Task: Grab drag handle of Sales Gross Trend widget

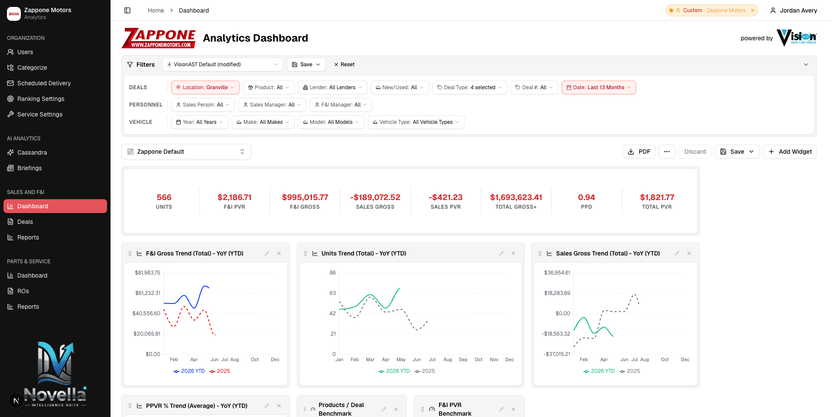Action: pos(540,253)
